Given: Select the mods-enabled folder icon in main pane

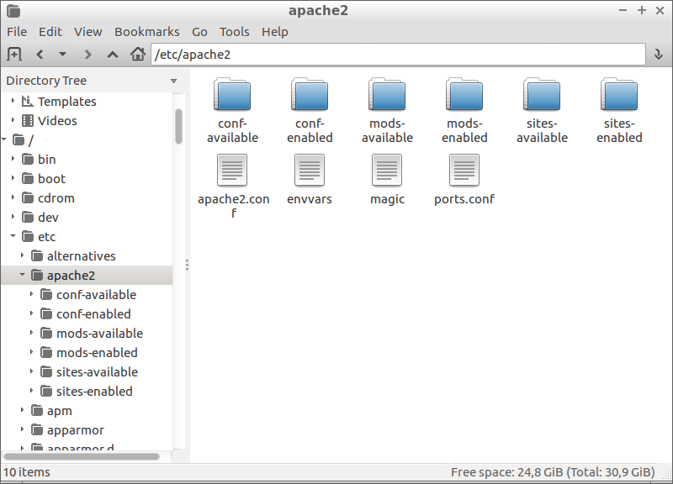Looking at the screenshot, I should click(464, 94).
